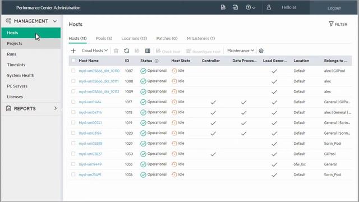The image size is (359, 202).
Task: Click the user profile icon near Hello sa
Action: click(x=269, y=7)
